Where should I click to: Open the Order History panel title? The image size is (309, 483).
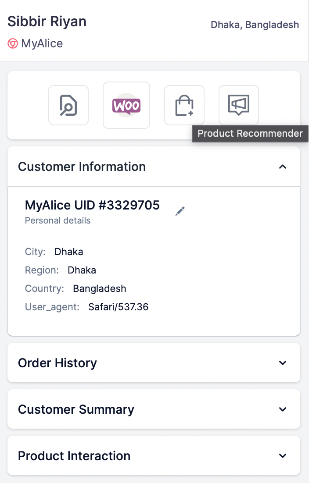[57, 363]
